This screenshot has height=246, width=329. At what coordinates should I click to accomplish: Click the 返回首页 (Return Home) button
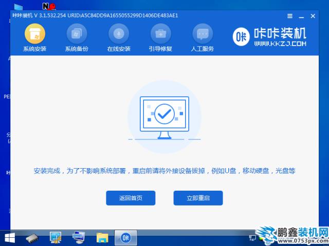131,198
